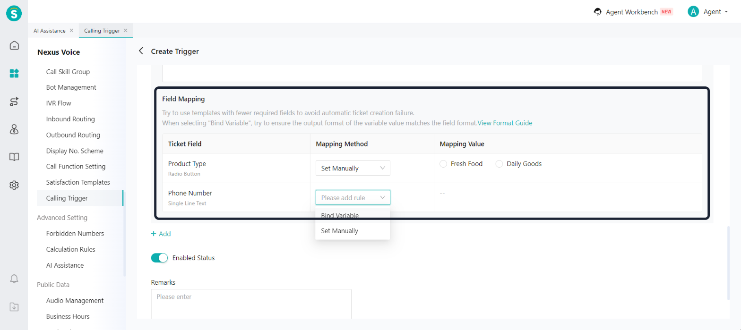Select the Daily Goods radio button
Screen dimensions: 741x330
coord(499,164)
